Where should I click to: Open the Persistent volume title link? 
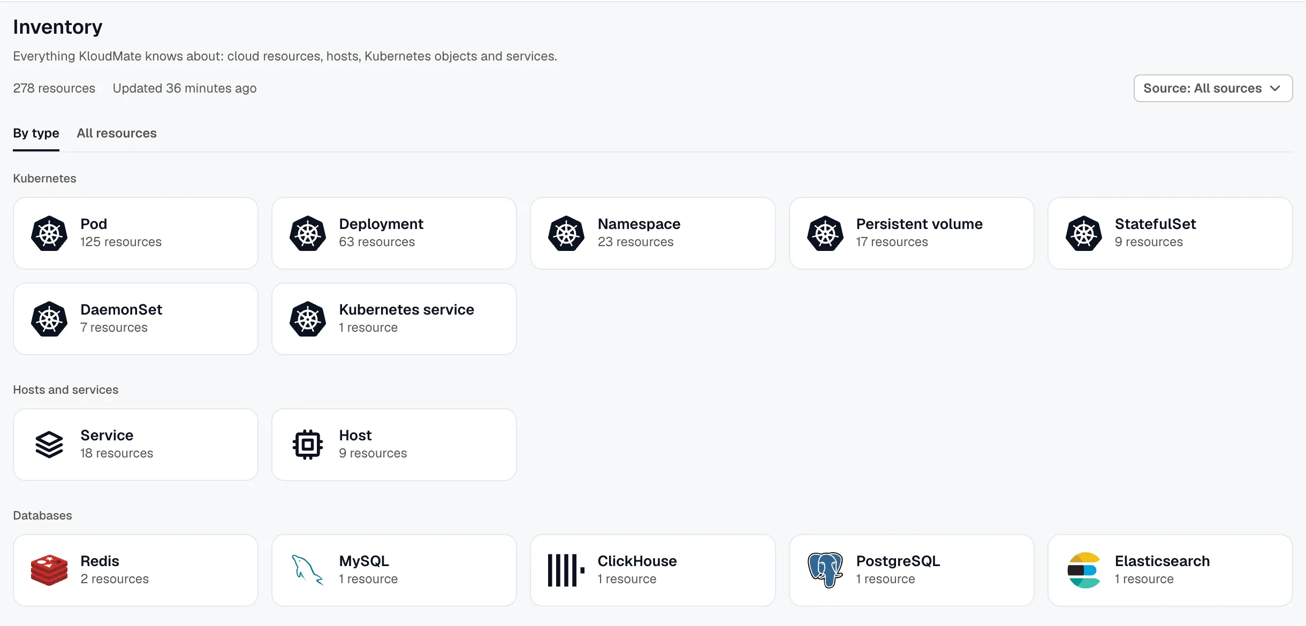tap(919, 224)
